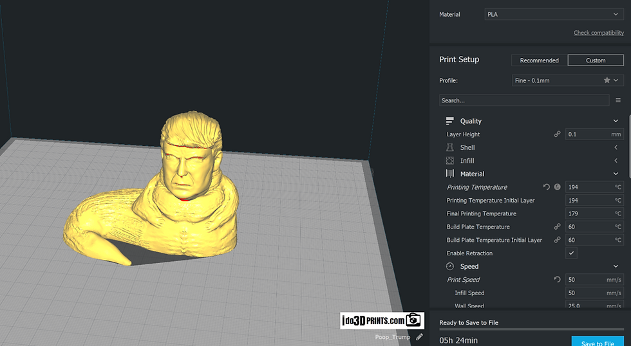Open the Check compatibility link
The height and width of the screenshot is (346, 631).
(x=599, y=33)
